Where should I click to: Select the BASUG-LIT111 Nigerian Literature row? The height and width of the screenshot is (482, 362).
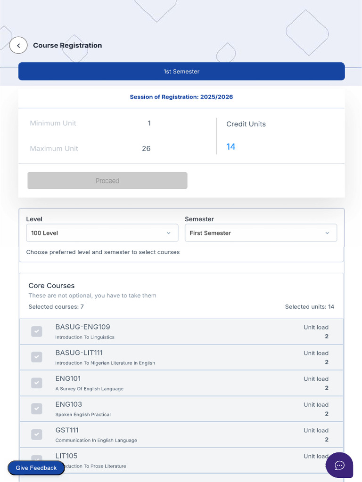pyautogui.click(x=181, y=358)
